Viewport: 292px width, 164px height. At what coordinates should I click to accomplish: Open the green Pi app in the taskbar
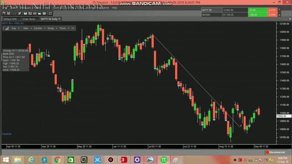[x=164, y=160]
